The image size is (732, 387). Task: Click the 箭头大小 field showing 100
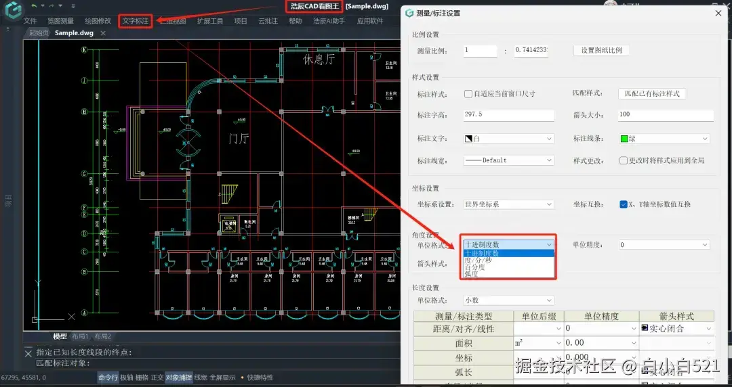tap(666, 115)
